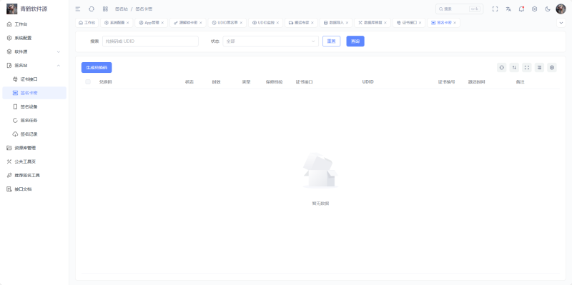Open 签名任务 in the sidebar
Viewport: 572px width, 285px height.
[x=34, y=120]
